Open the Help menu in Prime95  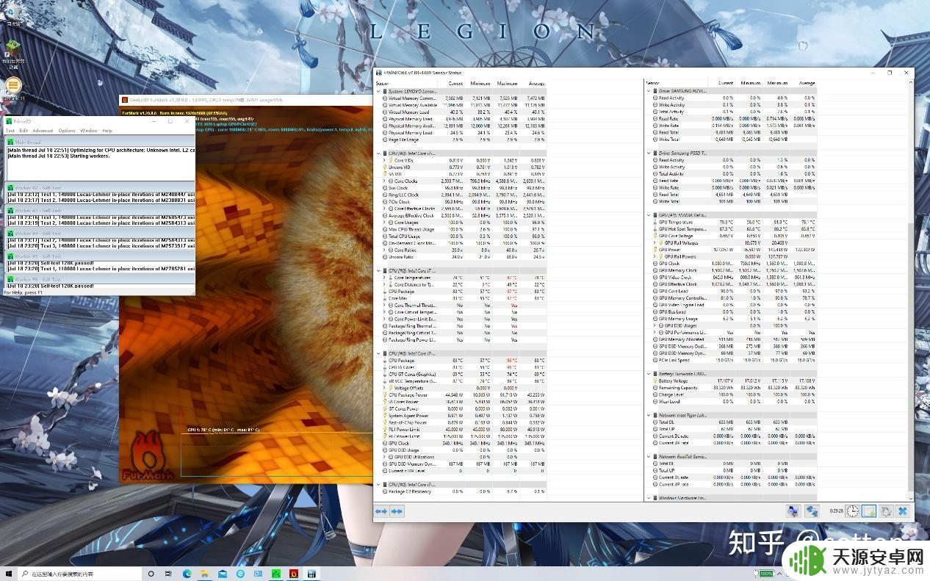[107, 131]
